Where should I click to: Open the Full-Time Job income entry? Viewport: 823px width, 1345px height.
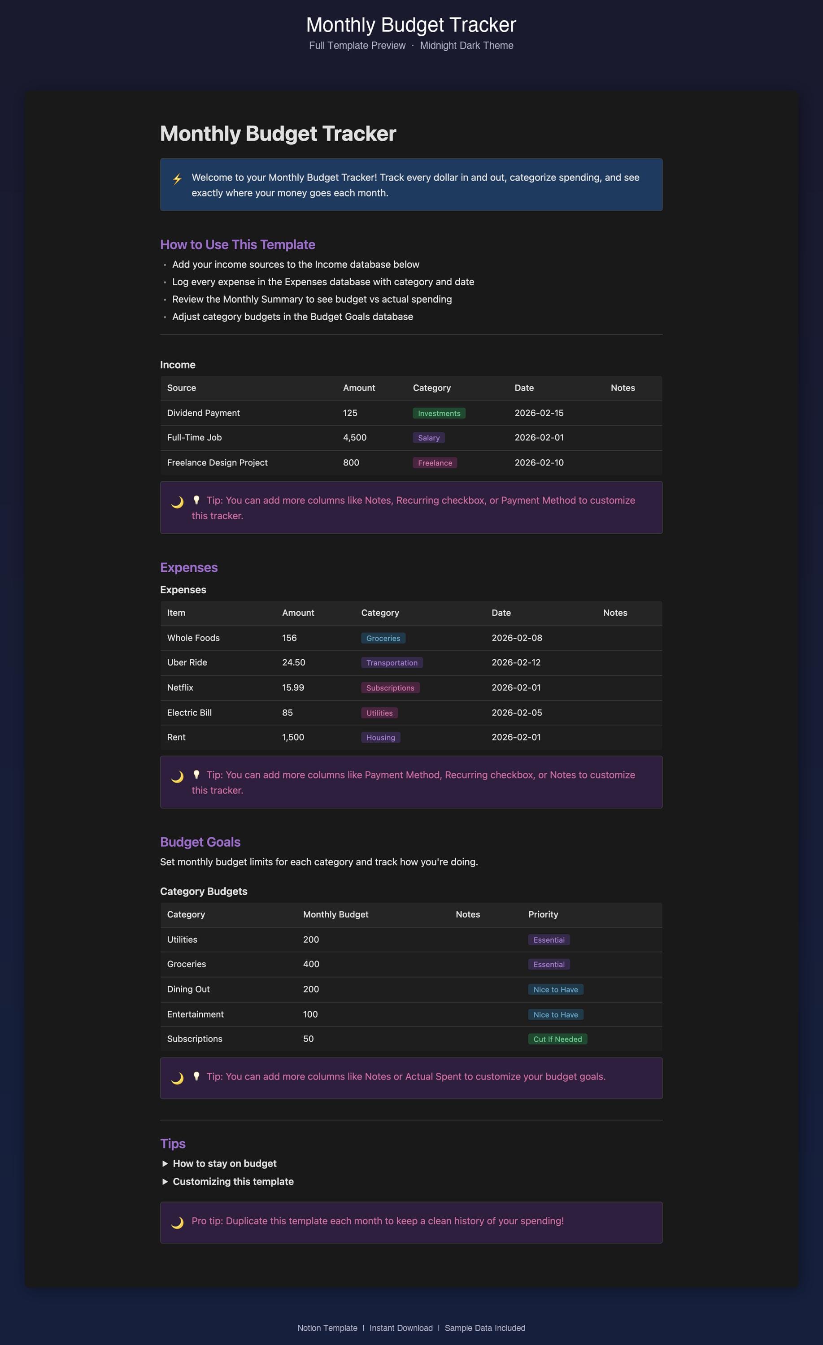click(x=411, y=438)
